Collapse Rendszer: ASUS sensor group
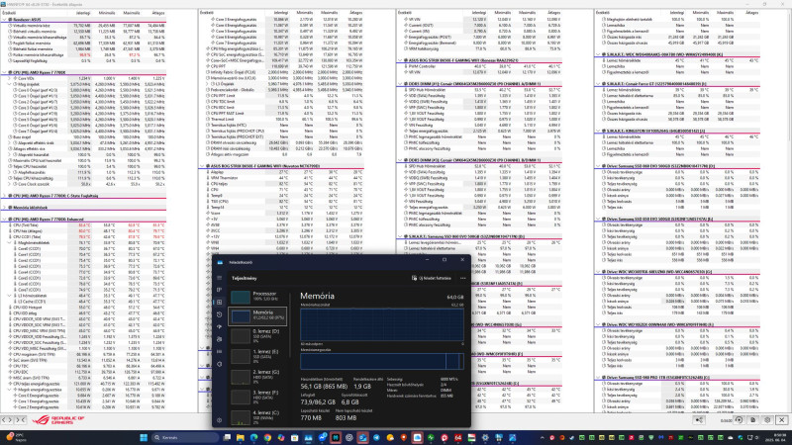 pyautogui.click(x=4, y=19)
